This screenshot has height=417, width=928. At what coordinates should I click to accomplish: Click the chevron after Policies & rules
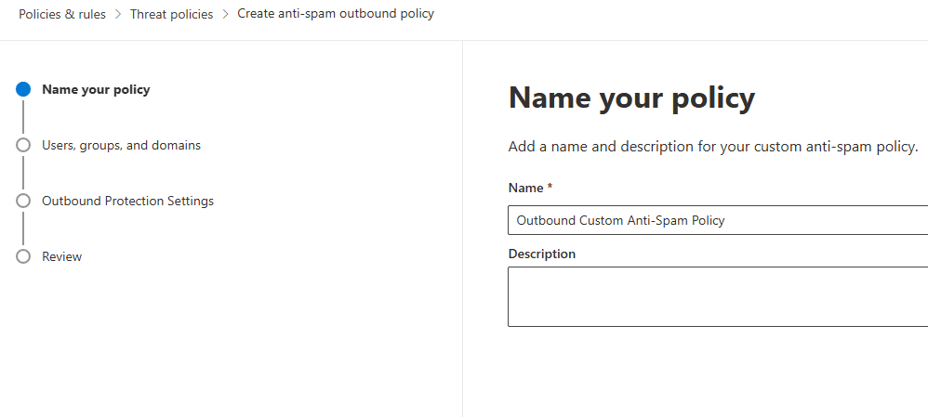tap(118, 15)
